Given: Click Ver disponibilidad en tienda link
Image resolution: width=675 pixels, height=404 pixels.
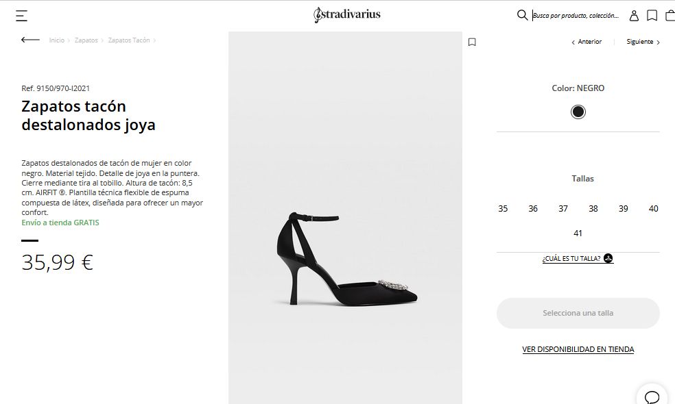Looking at the screenshot, I should click(x=578, y=349).
